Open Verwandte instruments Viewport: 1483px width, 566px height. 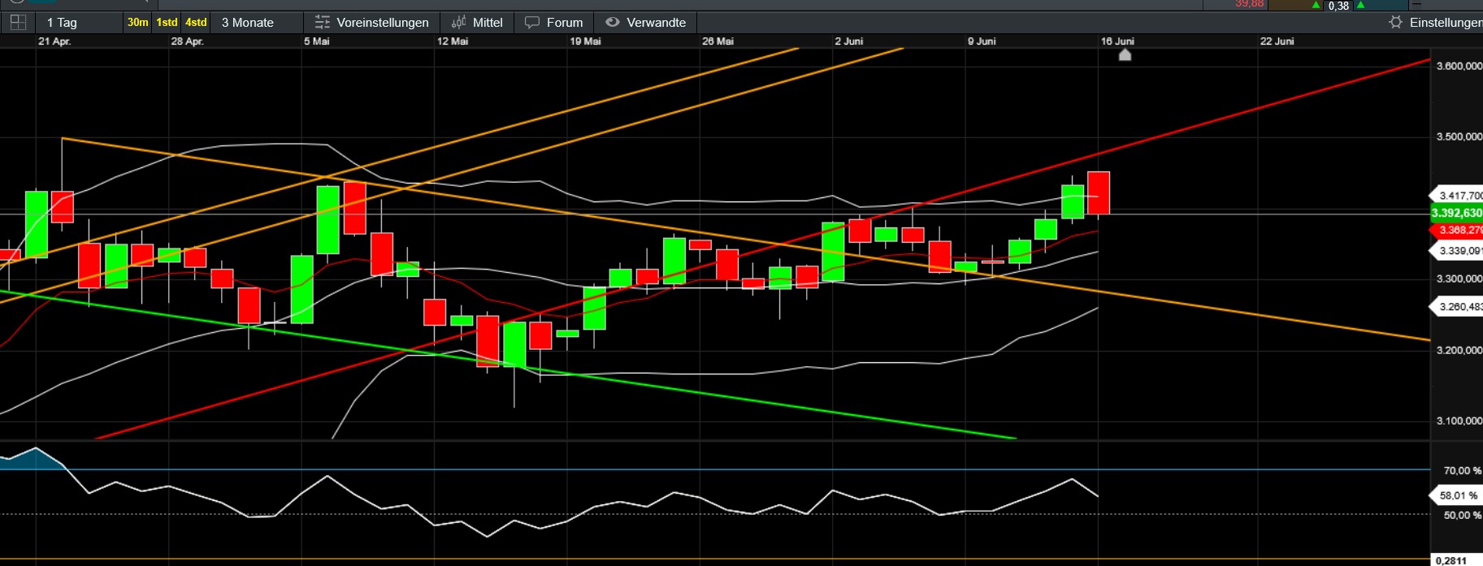tap(646, 23)
